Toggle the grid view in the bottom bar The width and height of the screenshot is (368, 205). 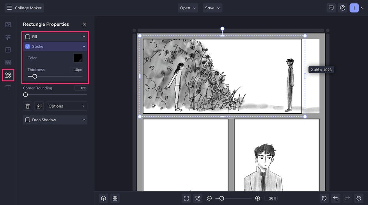click(115, 198)
